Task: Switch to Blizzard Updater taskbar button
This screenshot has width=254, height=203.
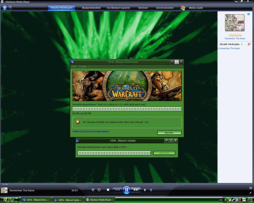Action: pos(68,200)
